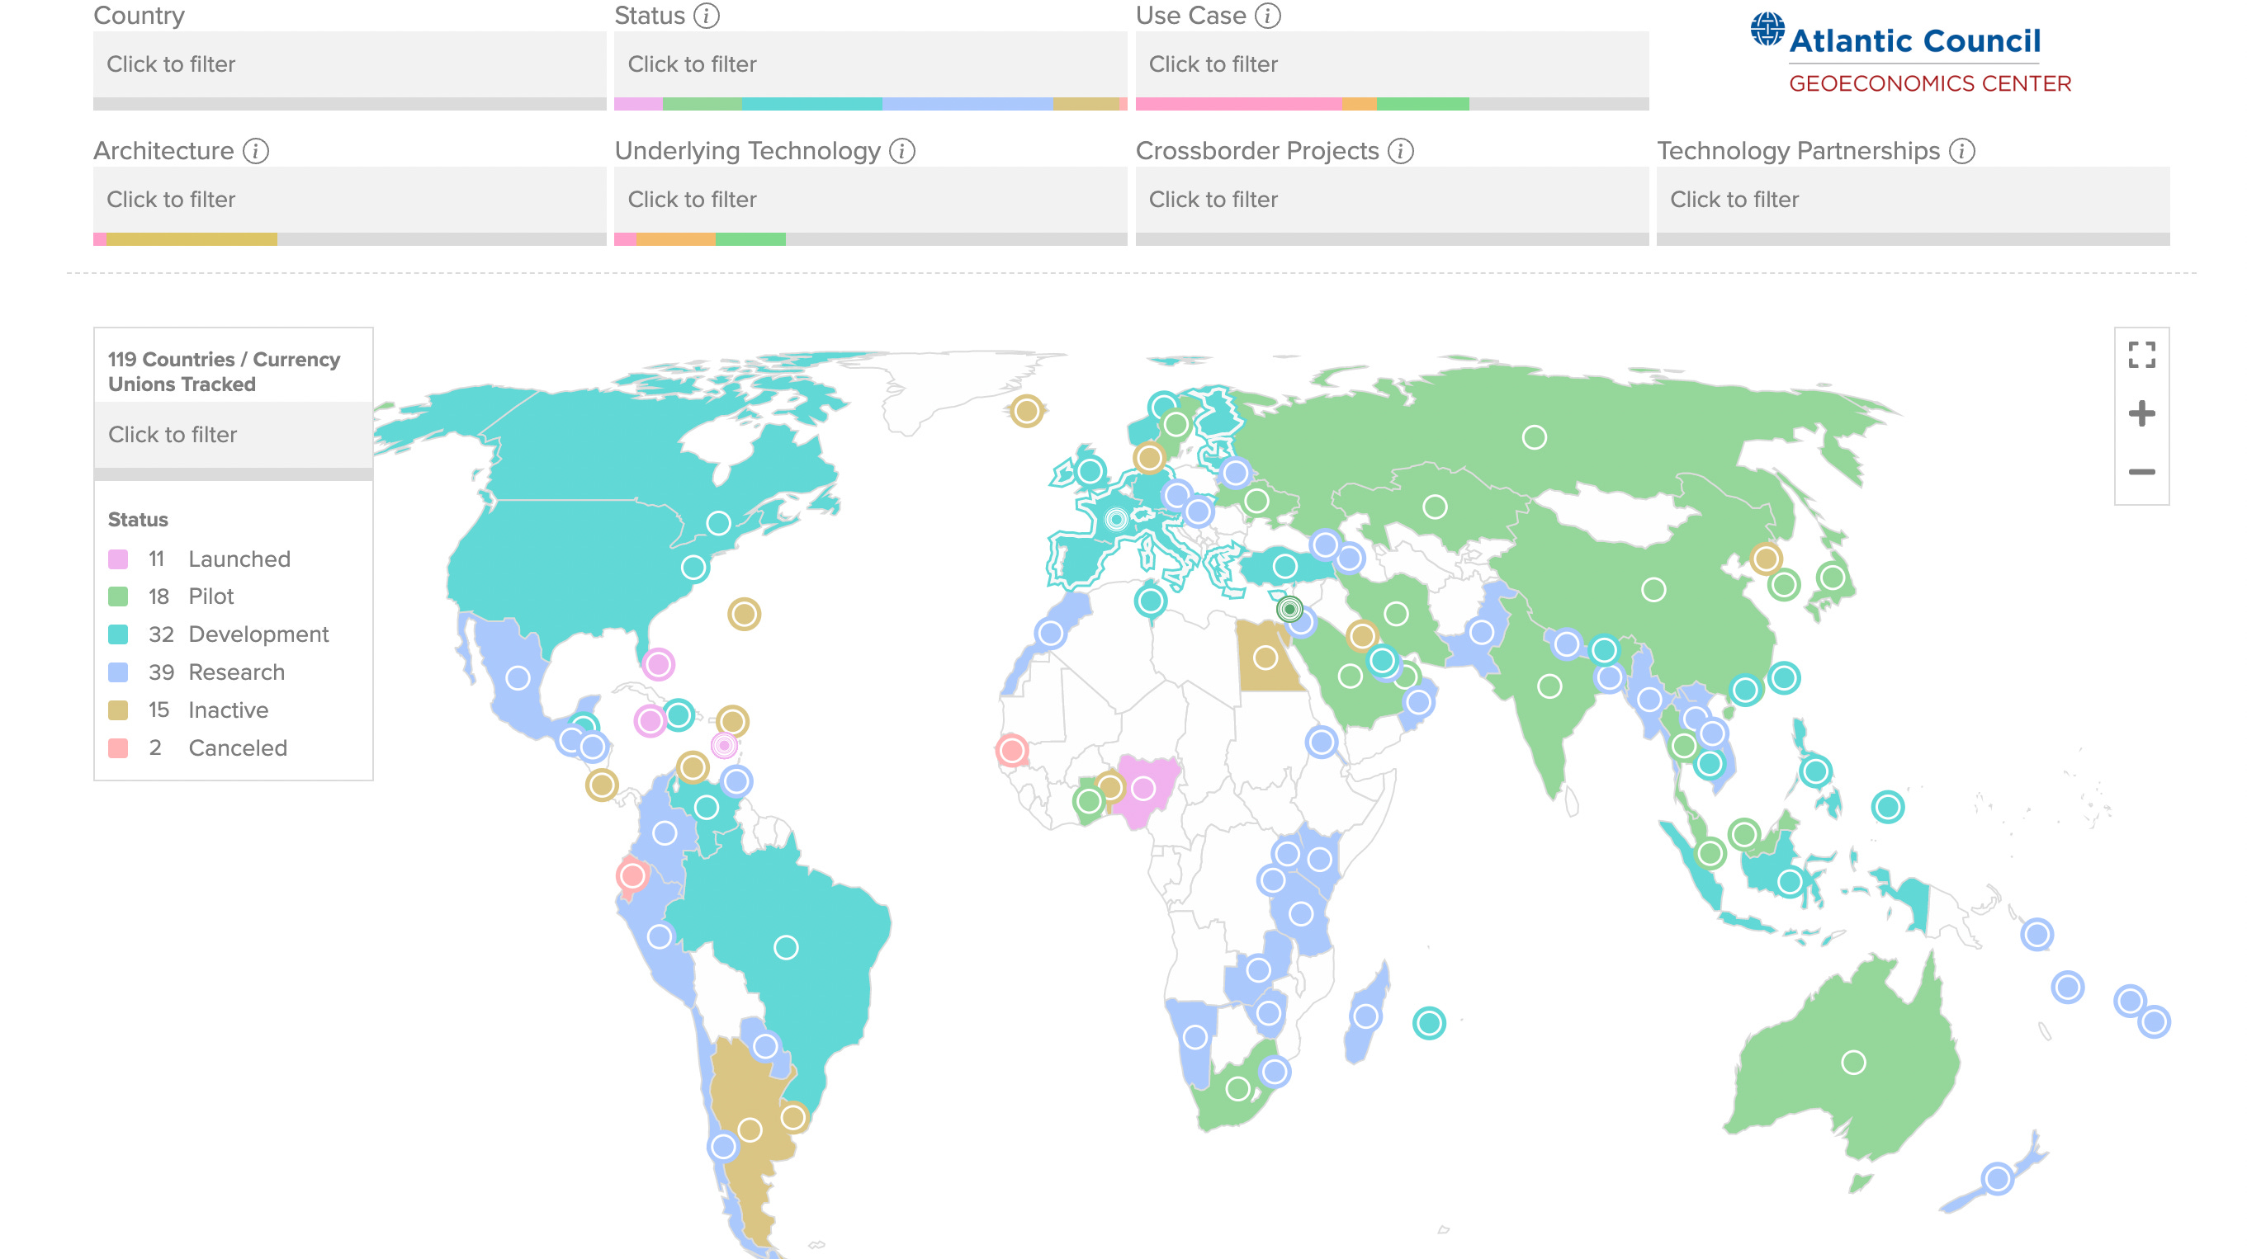Image resolution: width=2247 pixels, height=1259 pixels.
Task: Click the Status info icon
Action: [x=706, y=16]
